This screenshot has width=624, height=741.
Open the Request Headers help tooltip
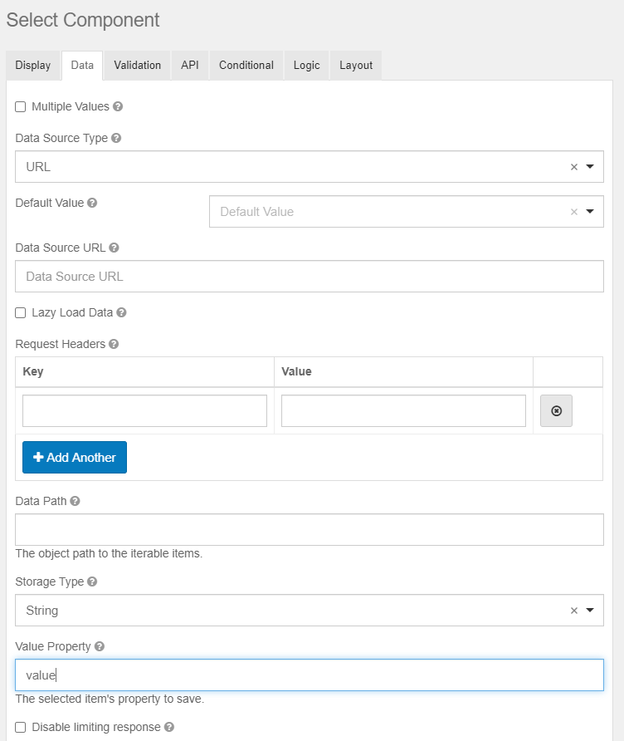(113, 344)
